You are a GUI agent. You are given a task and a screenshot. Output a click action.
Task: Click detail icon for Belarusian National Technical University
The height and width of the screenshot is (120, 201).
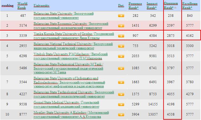pos(121,46)
